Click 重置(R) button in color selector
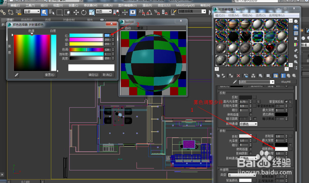This screenshot has width=309, height=183. point(50,75)
